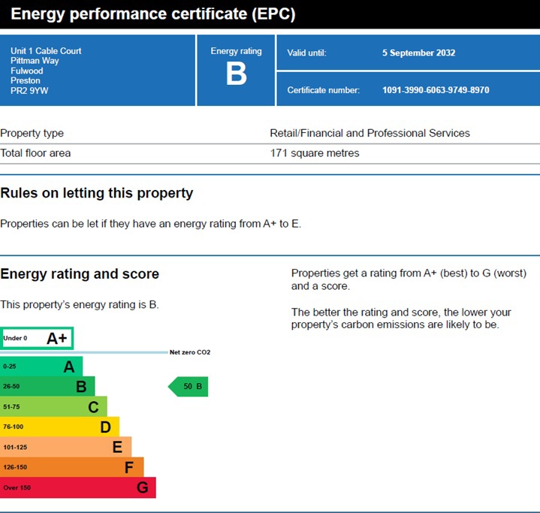Select the C rating band (51-75)
Viewport: 540px width, 513px height.
pyautogui.click(x=53, y=407)
